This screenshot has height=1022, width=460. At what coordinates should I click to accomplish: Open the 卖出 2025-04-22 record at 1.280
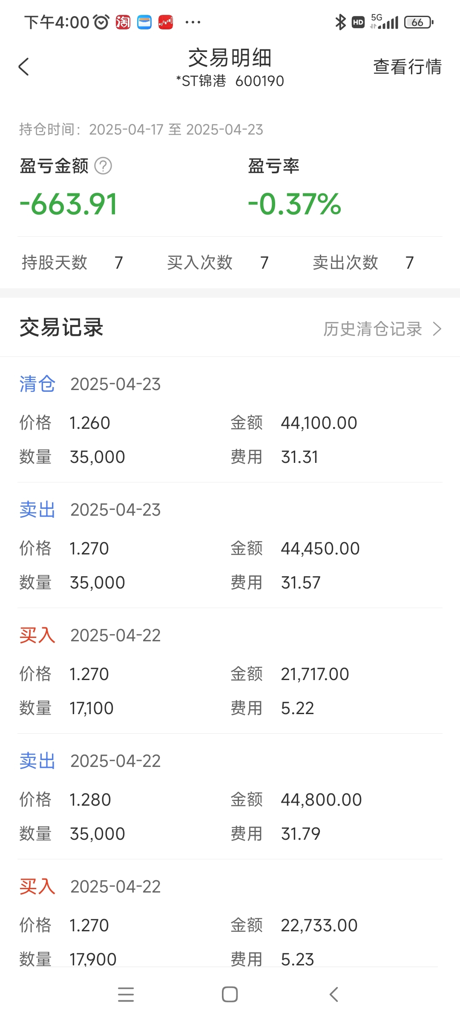[230, 797]
